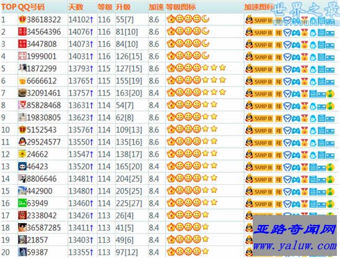
Task: Sort by the 等级 column header
Action: click(x=105, y=7)
